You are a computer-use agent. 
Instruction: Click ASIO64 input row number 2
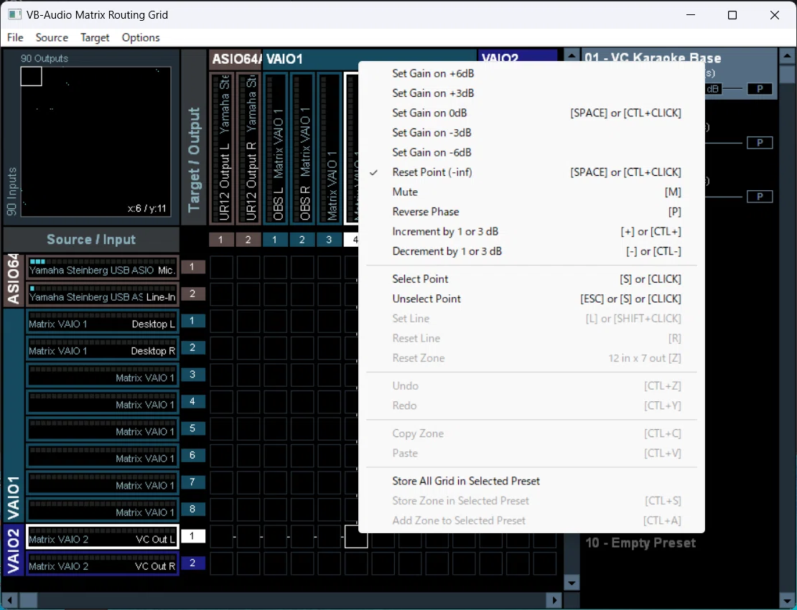[192, 294]
